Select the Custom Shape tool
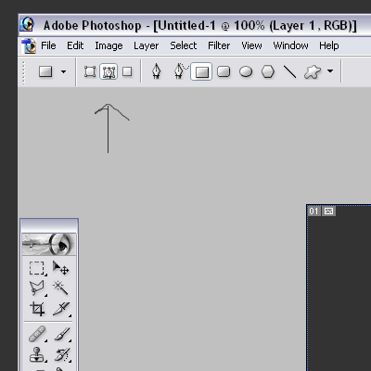The height and width of the screenshot is (371, 371). 313,71
